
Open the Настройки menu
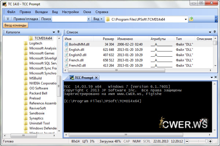pyautogui.click(x=70, y=12)
